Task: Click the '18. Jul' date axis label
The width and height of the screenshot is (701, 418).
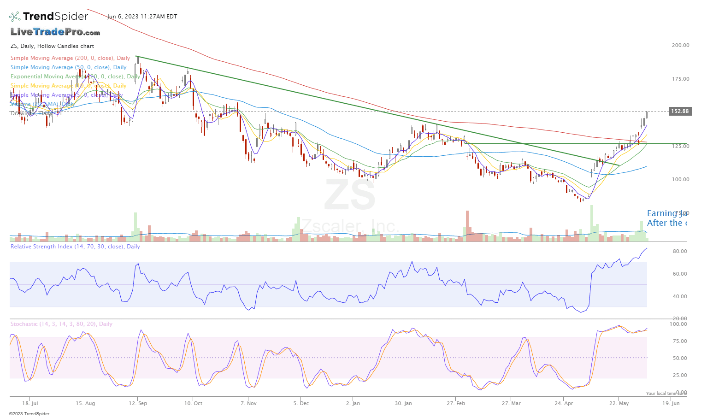Action: pos(29,403)
